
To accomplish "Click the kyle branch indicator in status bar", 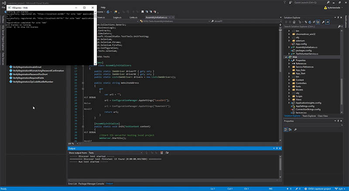I will (x=340, y=189).
